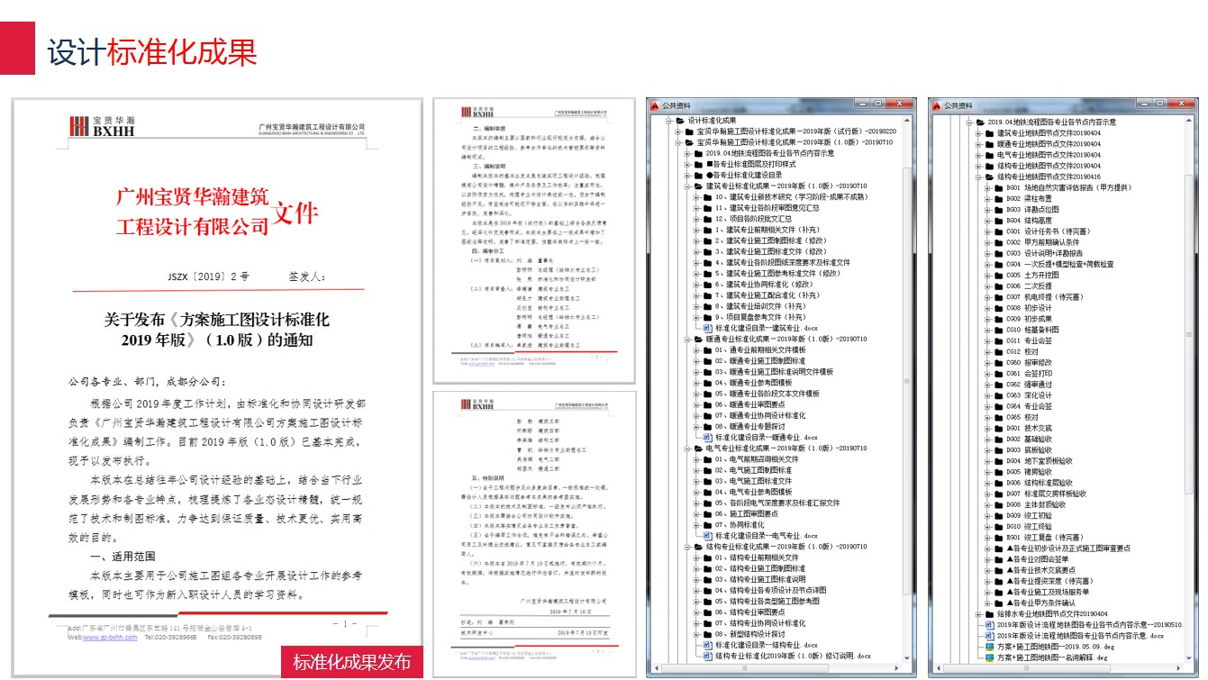Select the D904 地下室顶板验收 item
Image resolution: width=1208 pixels, height=680 pixels.
[1040, 460]
